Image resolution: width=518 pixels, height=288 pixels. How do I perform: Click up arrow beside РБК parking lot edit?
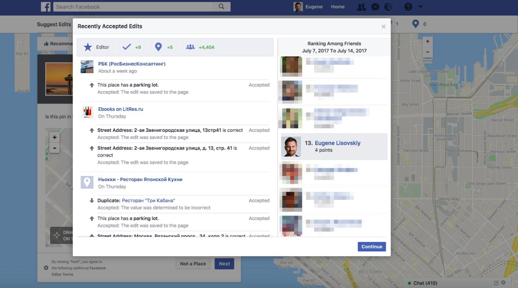click(x=92, y=85)
